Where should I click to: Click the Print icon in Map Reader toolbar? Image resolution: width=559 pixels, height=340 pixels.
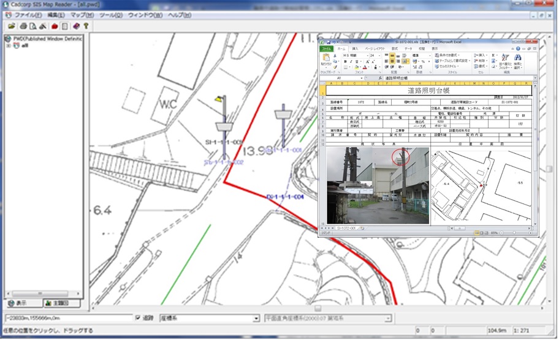(x=23, y=26)
